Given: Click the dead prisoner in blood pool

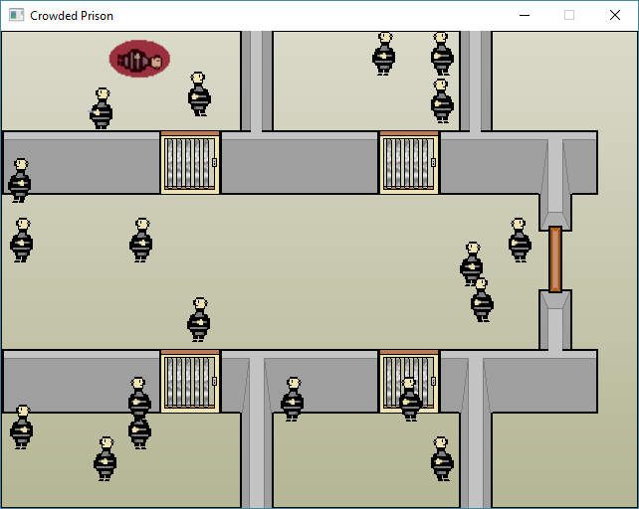Looking at the screenshot, I should click(139, 59).
